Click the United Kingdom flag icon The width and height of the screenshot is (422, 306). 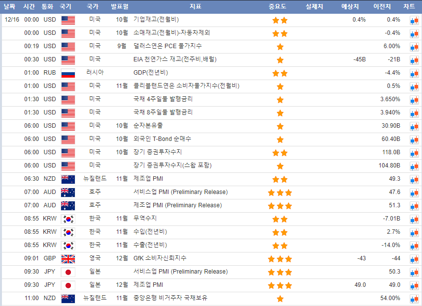68,259
